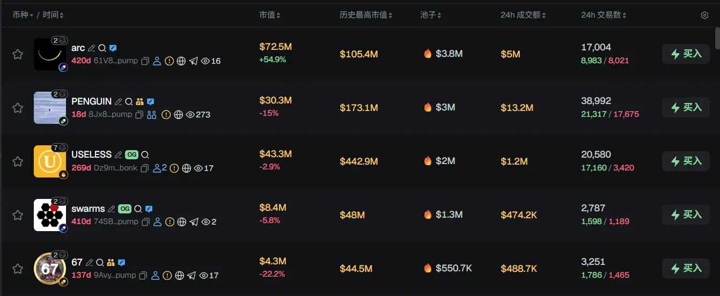
Task: Click the yellow warning icon for 67
Action: [x=167, y=276]
